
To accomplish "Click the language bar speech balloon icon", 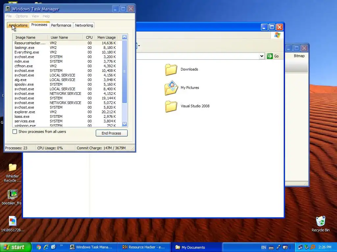I will (285, 247).
